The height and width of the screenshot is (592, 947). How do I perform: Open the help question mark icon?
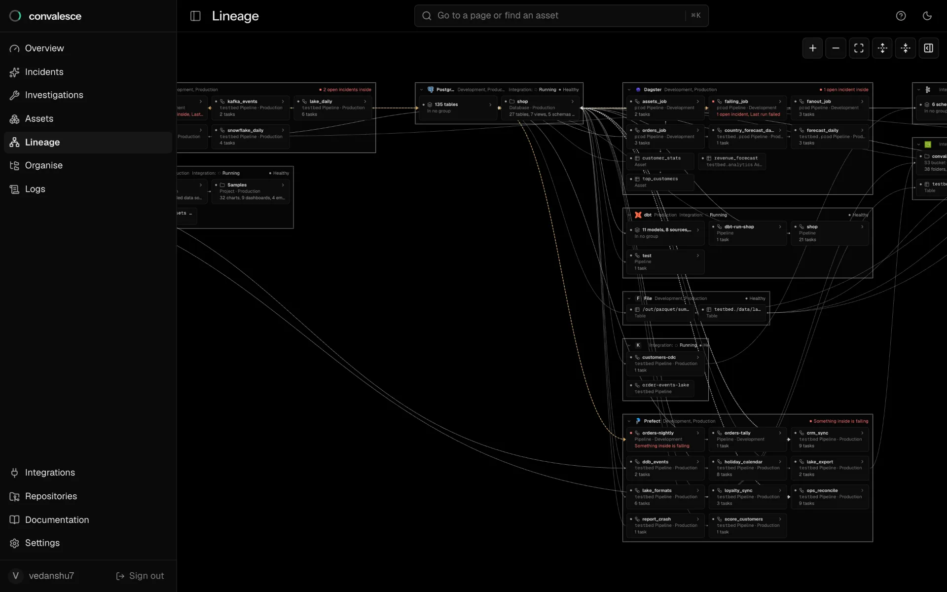click(901, 16)
